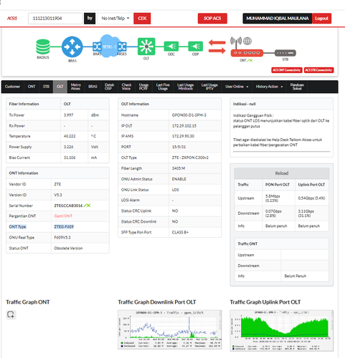This screenshot has width=345, height=358.
Task: Select the OLT tab
Action: point(60,87)
